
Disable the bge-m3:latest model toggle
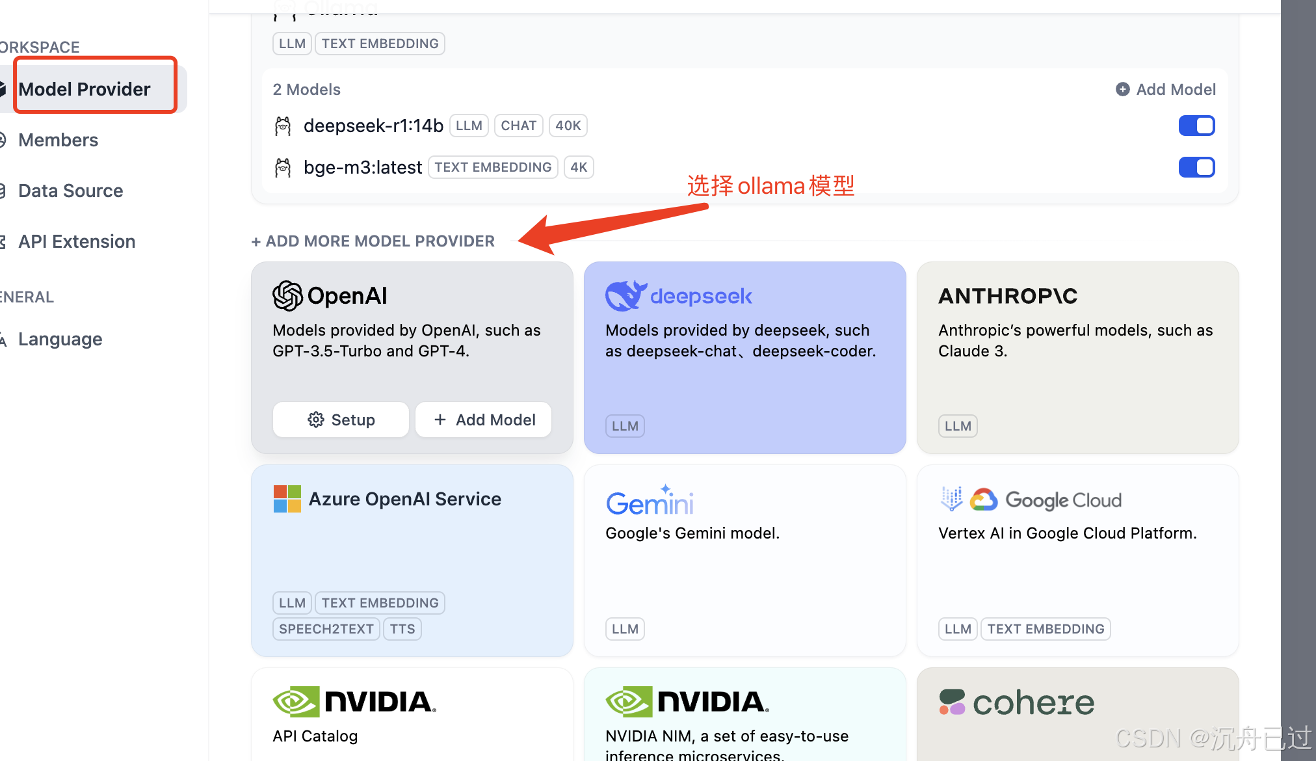click(x=1197, y=167)
